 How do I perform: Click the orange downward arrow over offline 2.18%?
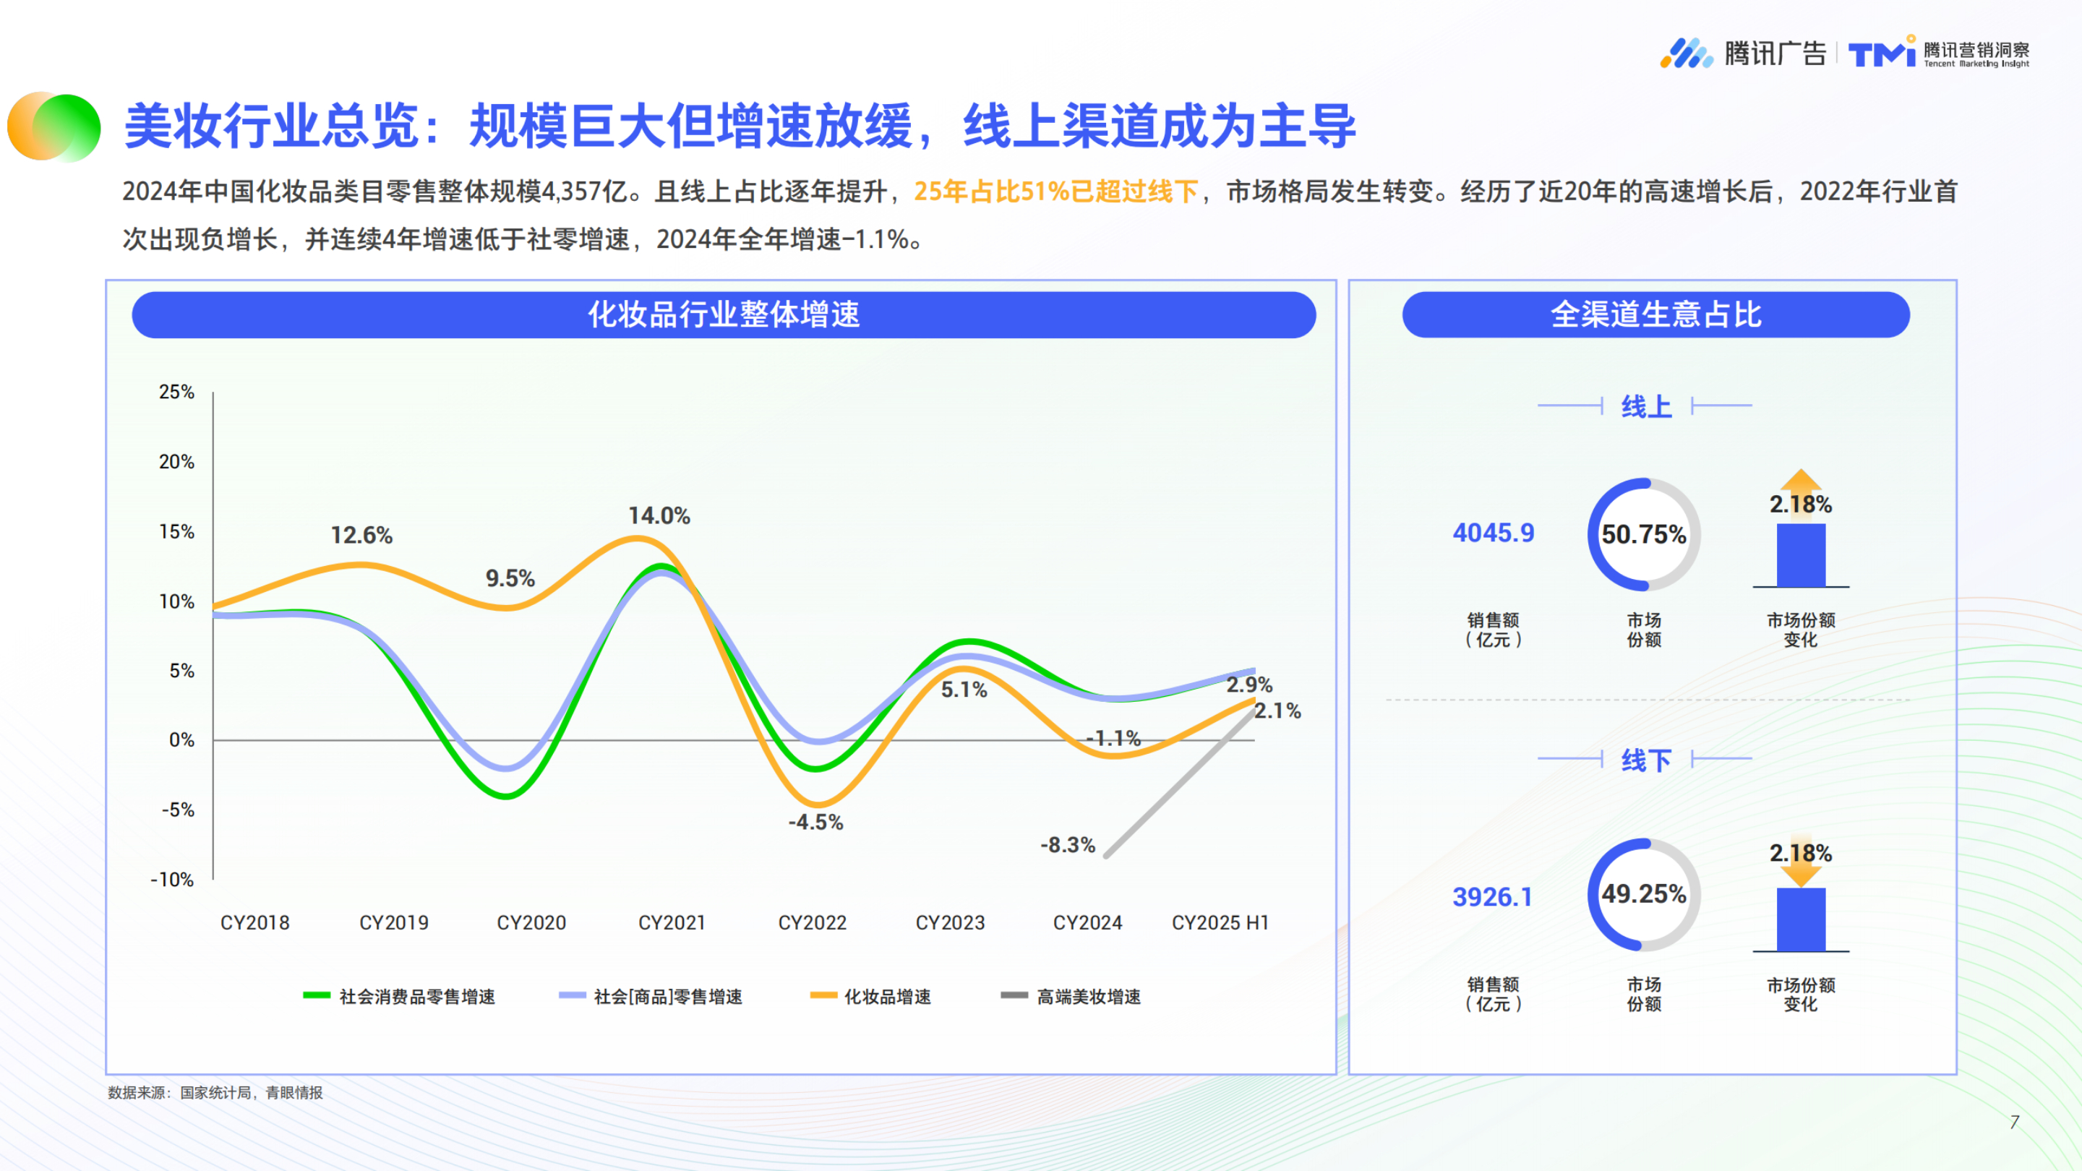pyautogui.click(x=1800, y=875)
